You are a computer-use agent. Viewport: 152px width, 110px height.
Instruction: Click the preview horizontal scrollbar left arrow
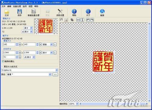tap(81, 104)
